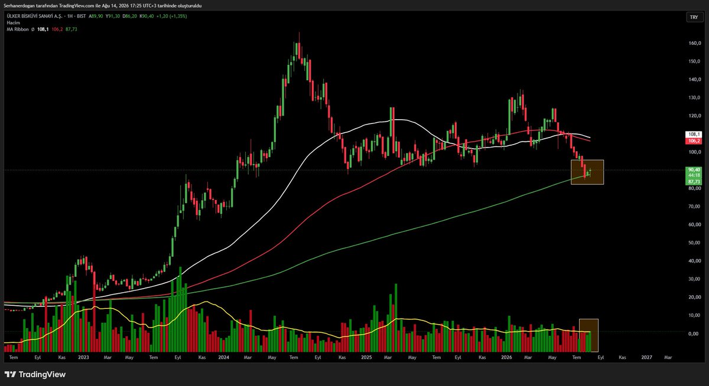709x386 pixels.
Task: Click the 2026 label on the time axis
Action: [x=506, y=357]
